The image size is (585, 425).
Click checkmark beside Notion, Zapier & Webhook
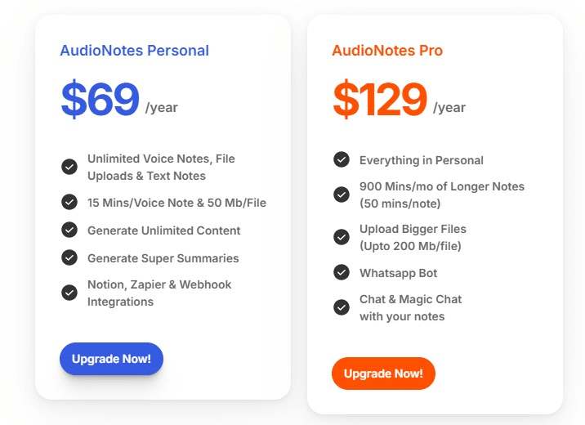[x=69, y=293]
